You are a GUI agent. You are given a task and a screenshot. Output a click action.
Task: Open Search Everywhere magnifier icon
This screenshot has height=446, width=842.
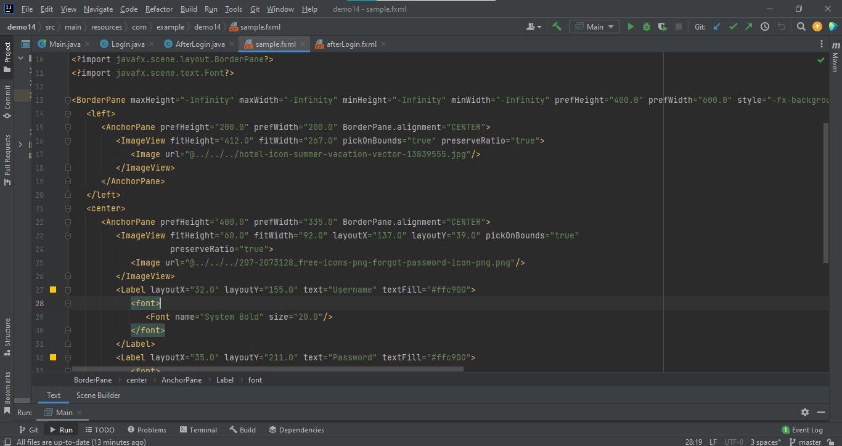pyautogui.click(x=801, y=26)
